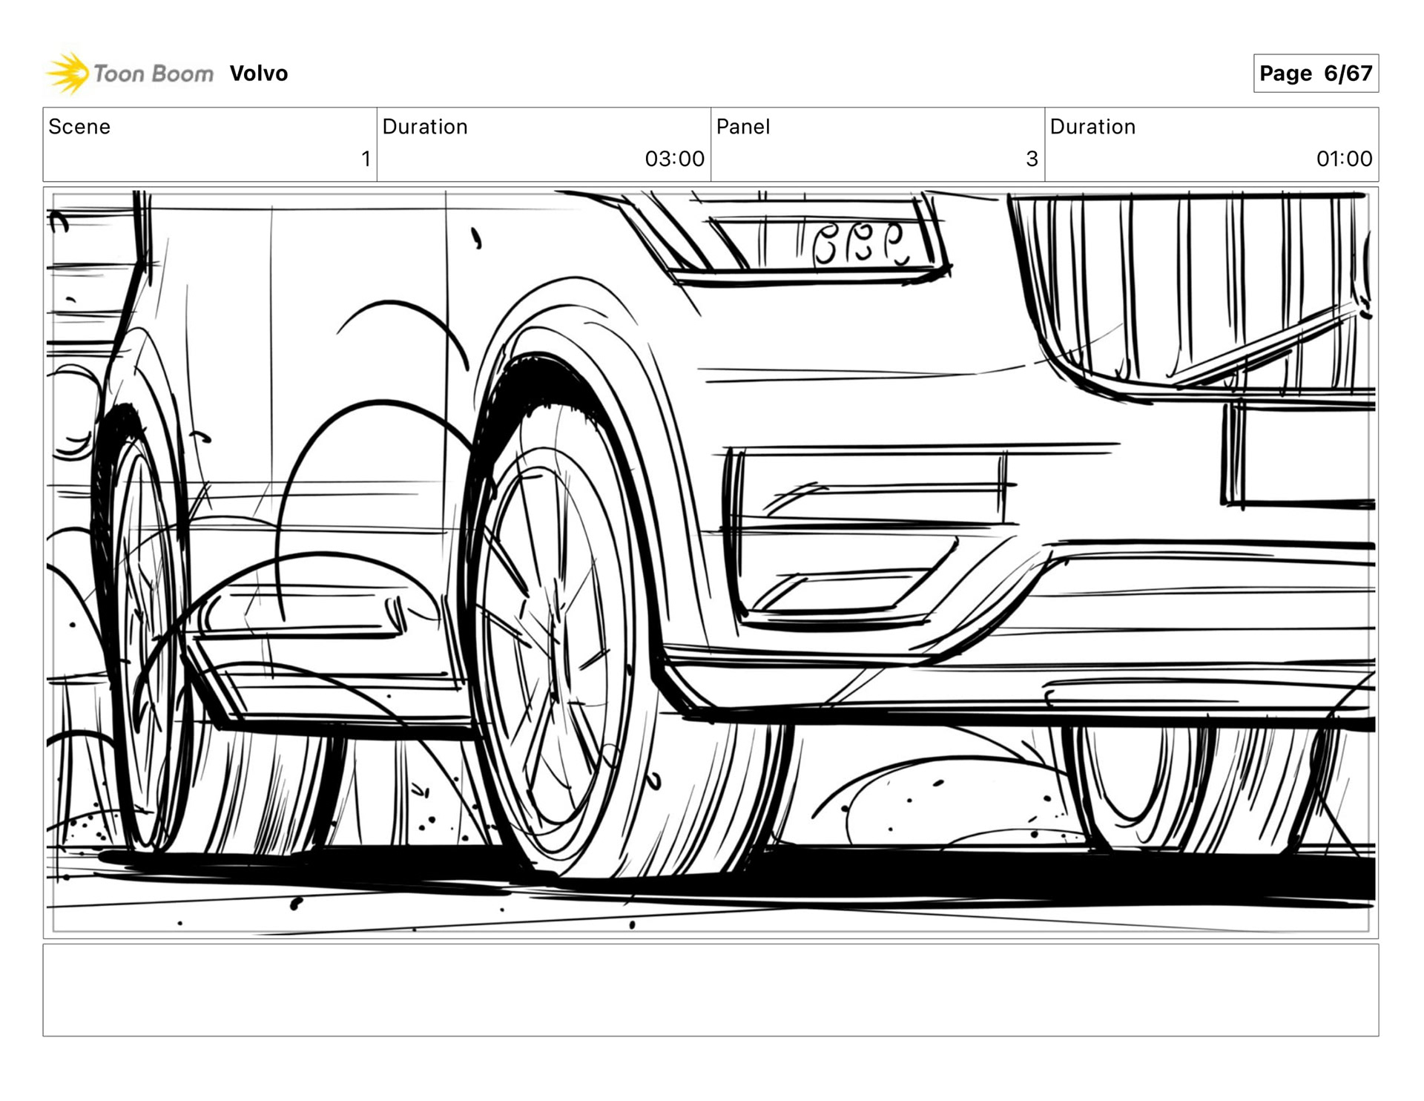Click the Volvo project title
The height and width of the screenshot is (1101, 1424).
(258, 73)
